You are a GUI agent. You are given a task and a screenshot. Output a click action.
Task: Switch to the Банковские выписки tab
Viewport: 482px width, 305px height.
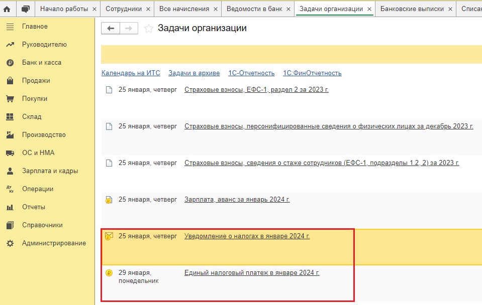pyautogui.click(x=412, y=9)
